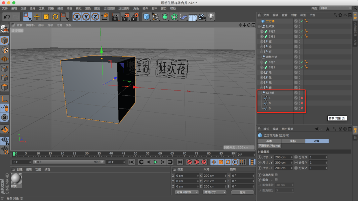Screen dimensions: 358x201
Task: Click the Undo arrow icon
Action: 7,17
